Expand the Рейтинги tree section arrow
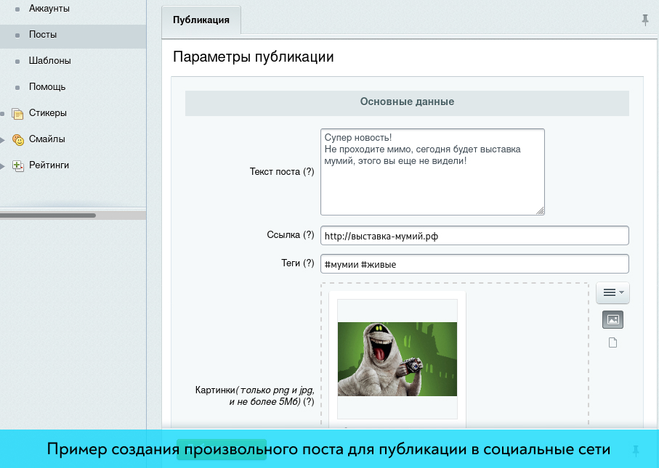Image resolution: width=659 pixels, height=468 pixels. point(3,165)
